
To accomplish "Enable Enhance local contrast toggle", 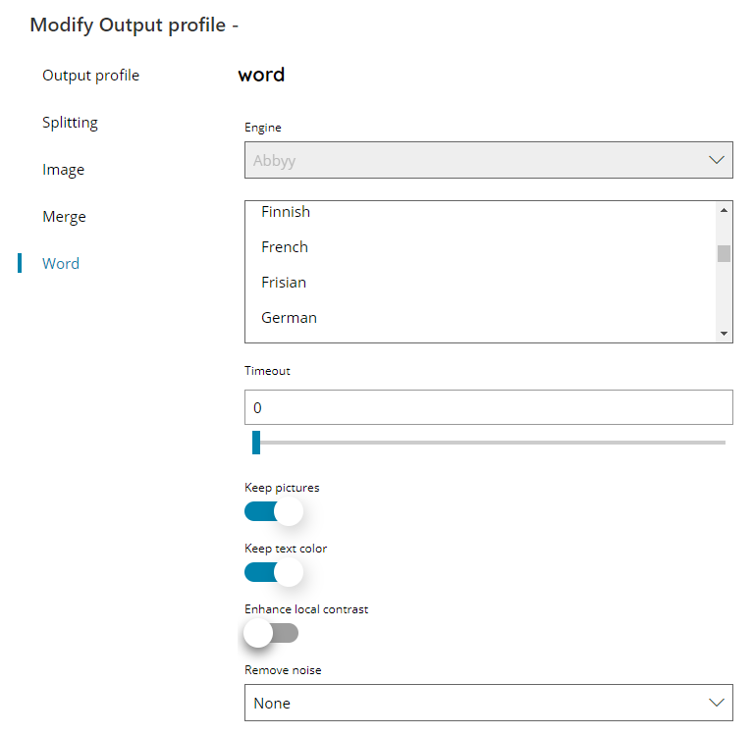I will pos(271,633).
